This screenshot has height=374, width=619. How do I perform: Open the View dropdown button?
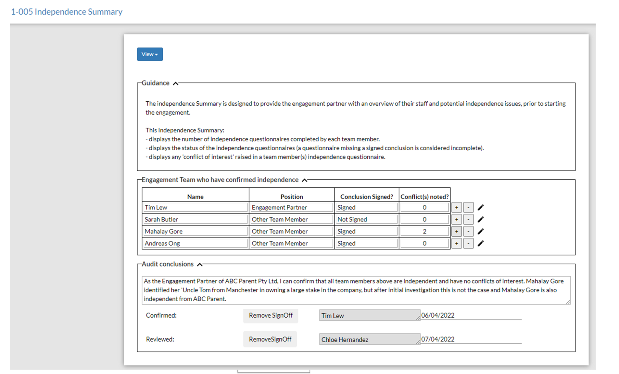point(150,54)
